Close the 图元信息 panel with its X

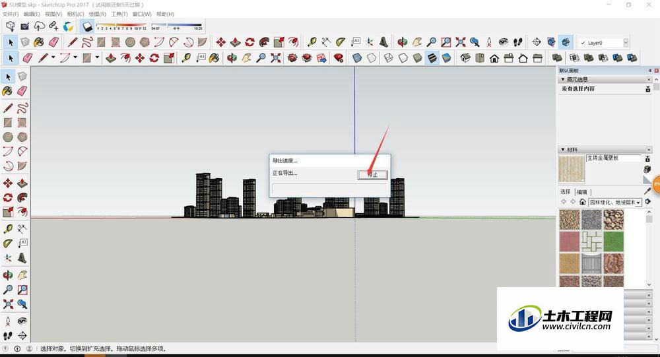(649, 79)
